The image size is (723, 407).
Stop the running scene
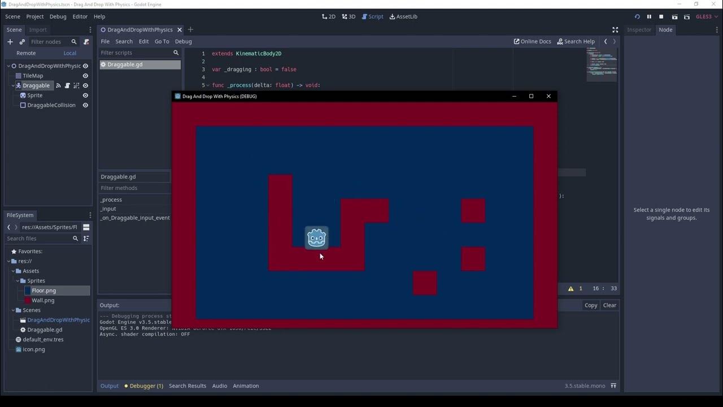pos(661,17)
